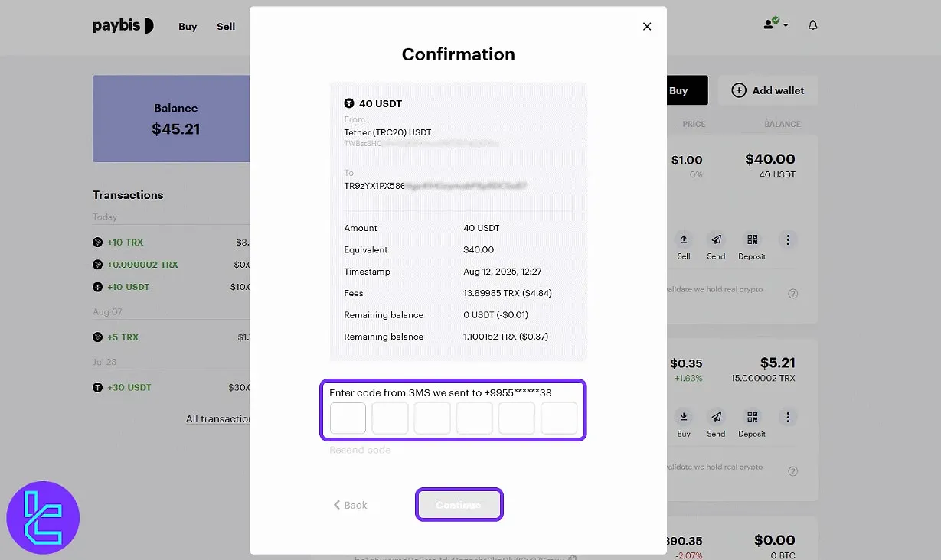Click the Deposit QR icon for TRX
The width and height of the screenshot is (941, 560).
(752, 417)
